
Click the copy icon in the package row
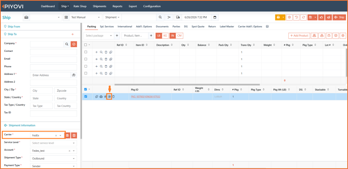point(96,97)
